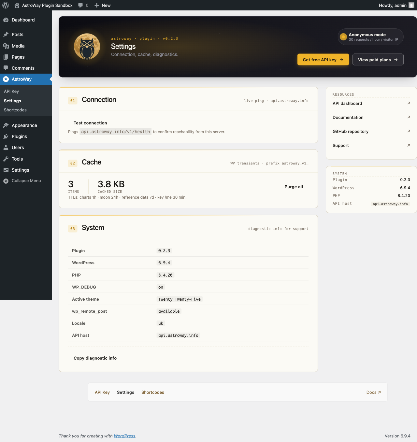This screenshot has height=442, width=417.
Task: Click the external arrow beside API dashboard
Action: (409, 103)
